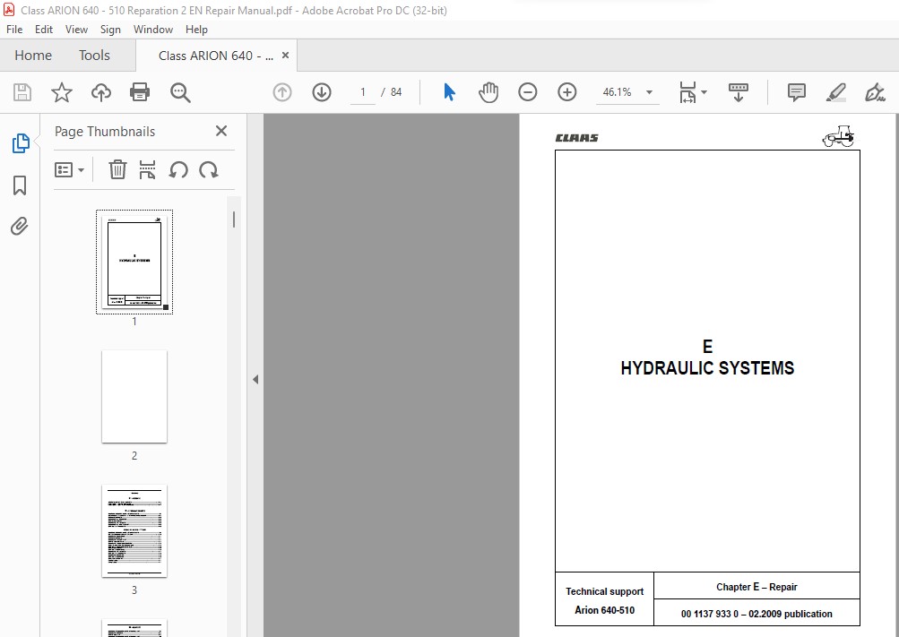Open the Sign menu
The width and height of the screenshot is (899, 637).
pos(110,30)
